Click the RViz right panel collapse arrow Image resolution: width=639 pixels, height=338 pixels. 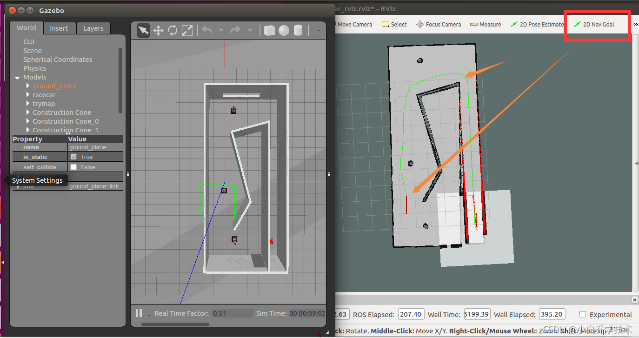(636, 163)
